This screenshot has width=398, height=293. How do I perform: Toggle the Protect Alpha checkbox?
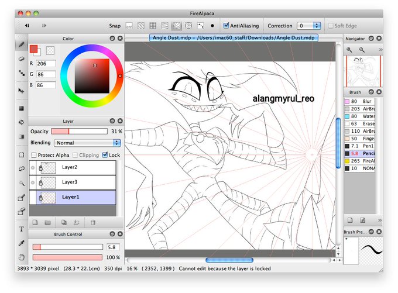coord(33,155)
